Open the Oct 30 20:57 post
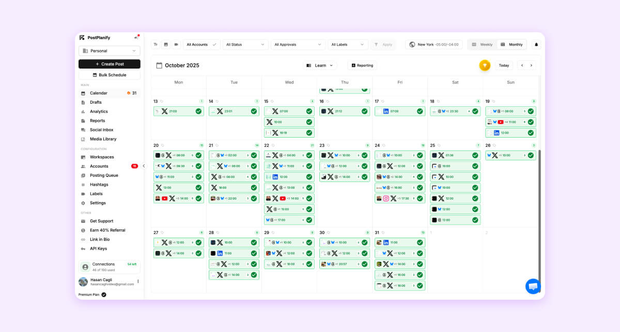Screen dimensions: 620x332 (x=345, y=264)
